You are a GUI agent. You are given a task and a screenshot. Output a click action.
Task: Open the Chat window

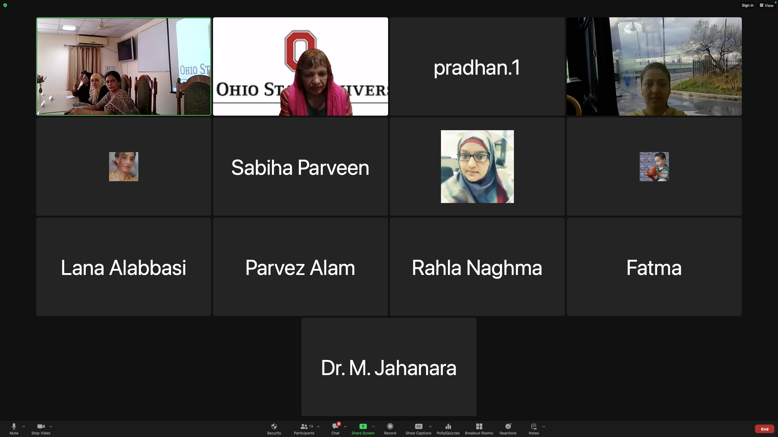[335, 429]
